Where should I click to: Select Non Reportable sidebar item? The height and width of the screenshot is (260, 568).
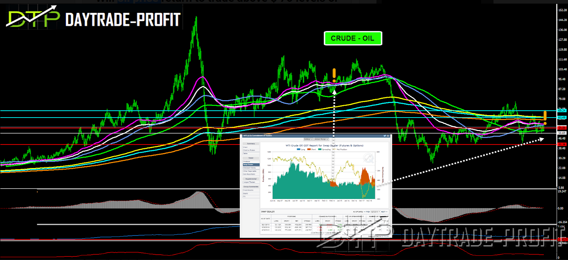coord(251,174)
